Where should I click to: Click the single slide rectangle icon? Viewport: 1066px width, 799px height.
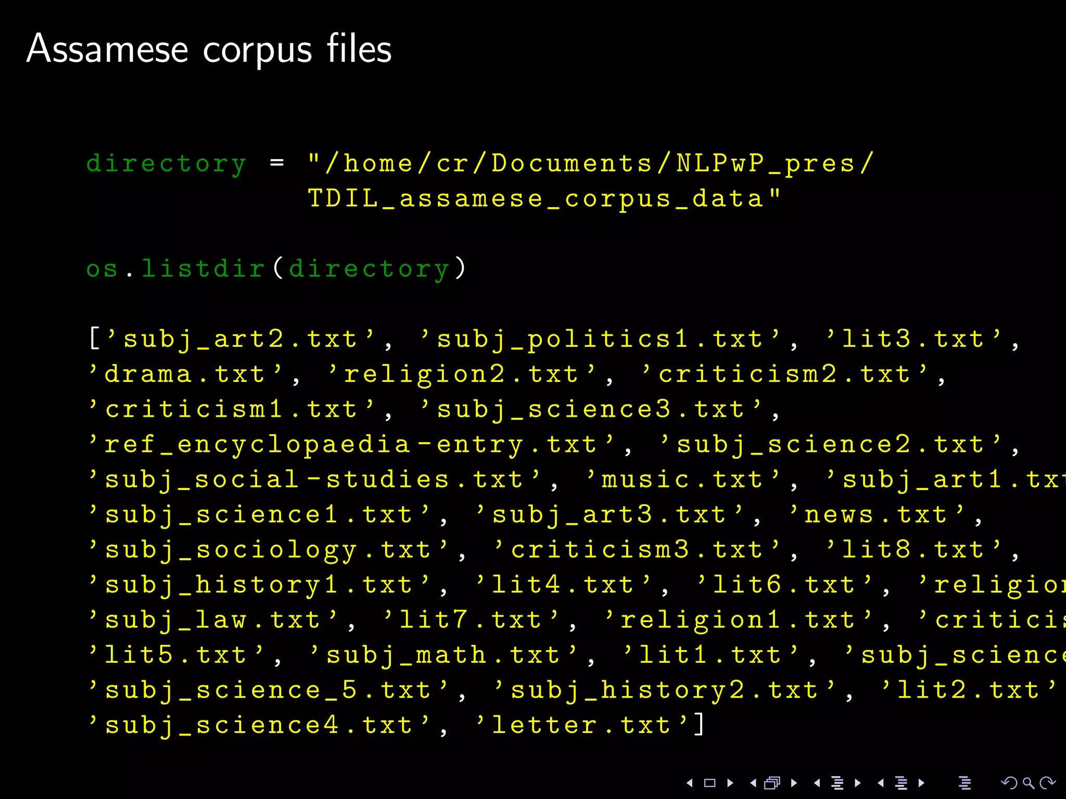[x=710, y=783]
